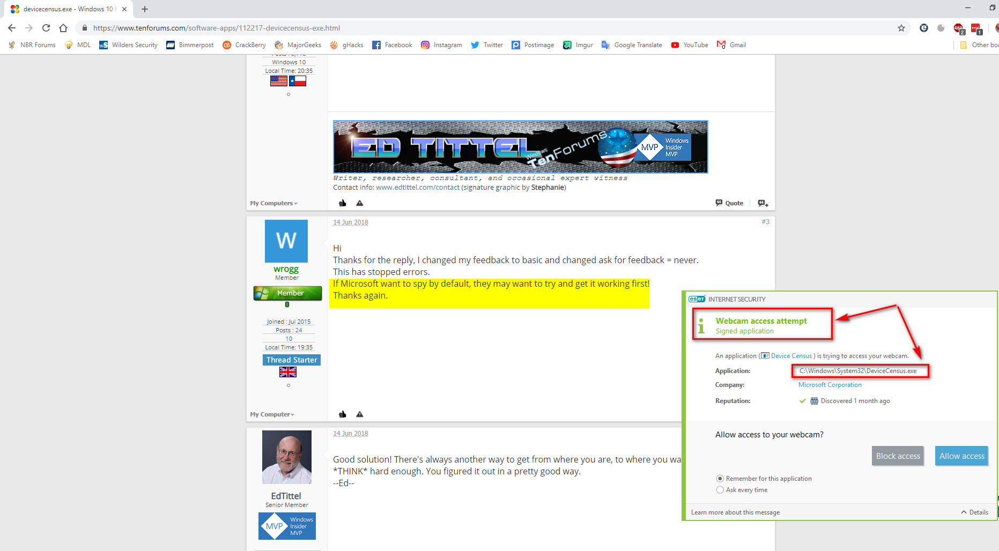Open the Google Translate bookmark
Image resolution: width=999 pixels, height=551 pixels.
[632, 45]
